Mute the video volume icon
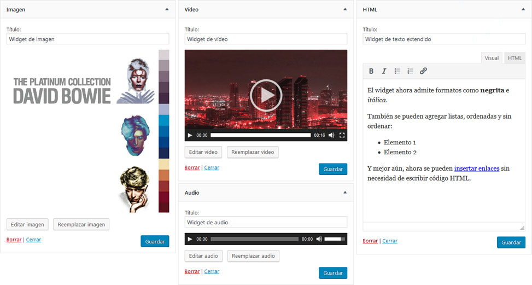 point(331,135)
